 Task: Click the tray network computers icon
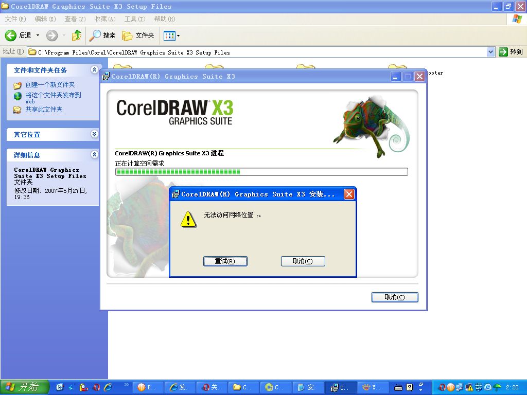tap(459, 387)
